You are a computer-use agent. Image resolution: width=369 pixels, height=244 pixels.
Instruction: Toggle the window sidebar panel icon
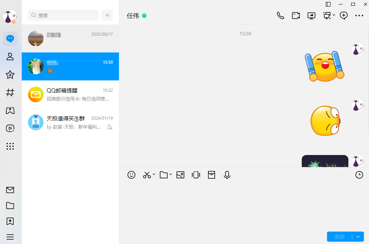pos(328,4)
